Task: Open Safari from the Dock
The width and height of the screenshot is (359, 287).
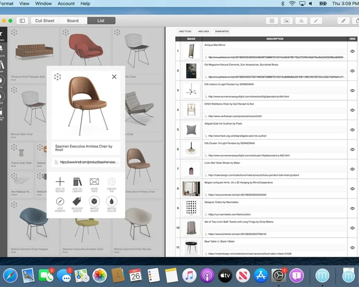Action: pos(10,275)
